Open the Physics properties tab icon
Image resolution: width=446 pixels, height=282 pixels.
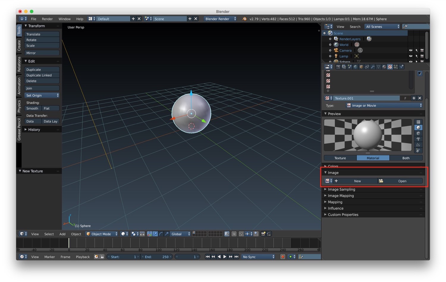coord(401,67)
